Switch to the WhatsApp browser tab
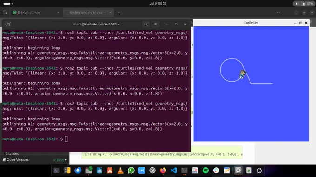The image size is (316, 177). (36, 13)
